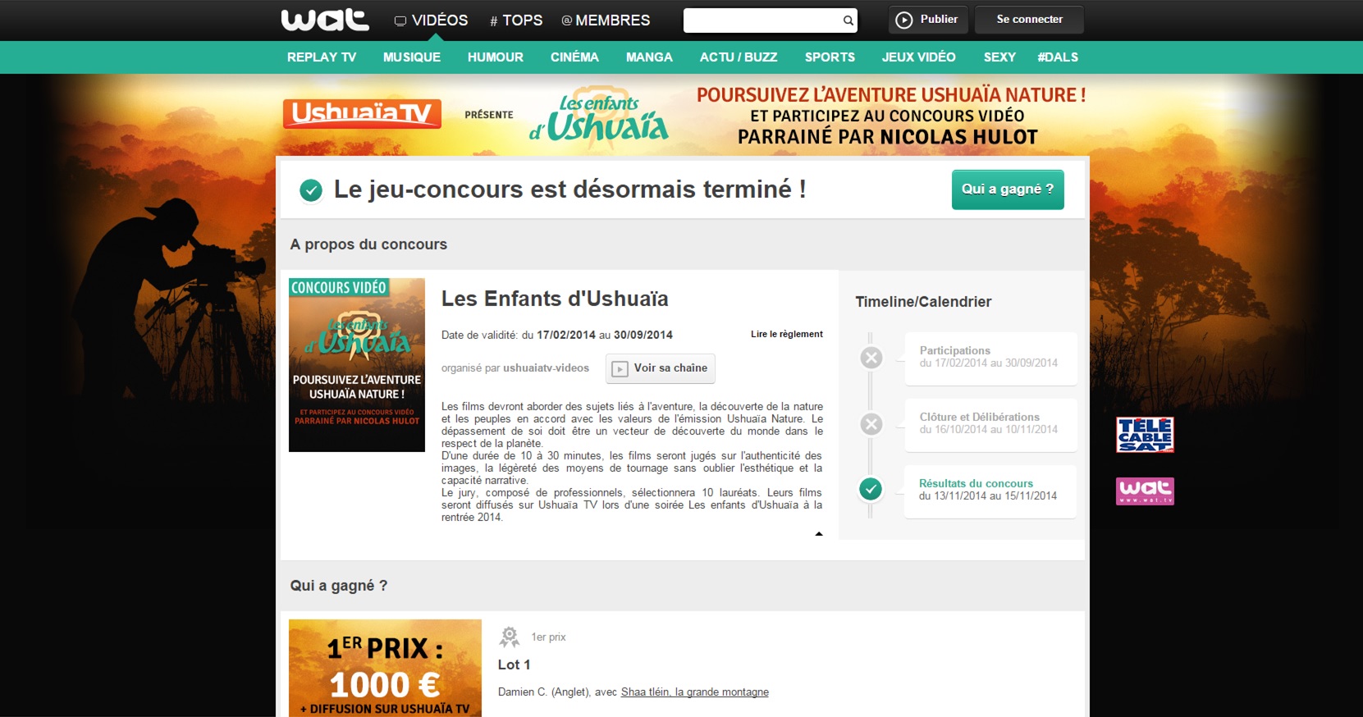This screenshot has height=717, width=1363.
Task: Open the Concours Vidéo poster thumbnail
Action: point(357,365)
